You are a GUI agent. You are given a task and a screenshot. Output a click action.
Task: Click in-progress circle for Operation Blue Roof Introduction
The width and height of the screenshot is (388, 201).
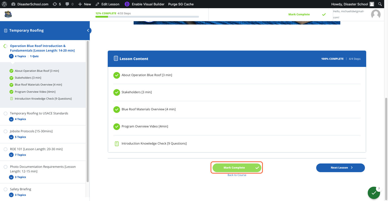(x=5, y=46)
